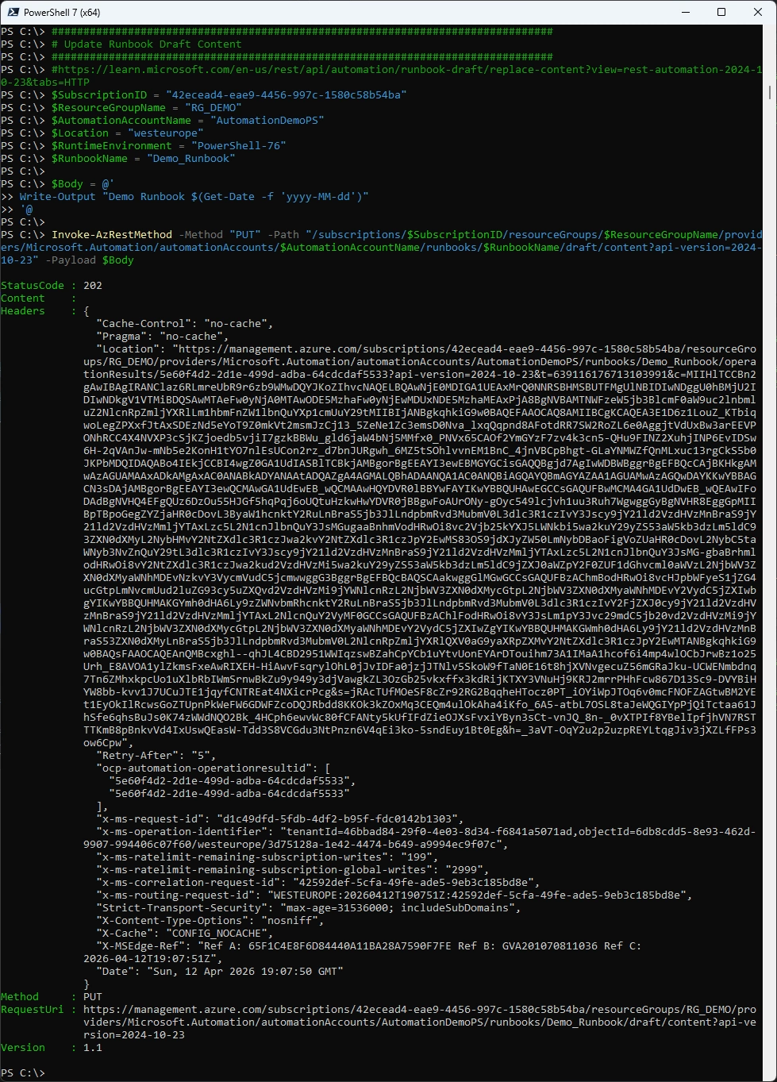This screenshot has height=1082, width=777.
Task: Click the "AutomationDemoPS" account name value
Action: [267, 121]
